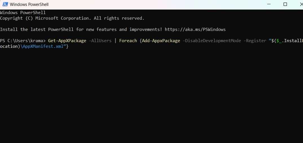Click the Add-AppxPackage cmdlet text

click(161, 41)
